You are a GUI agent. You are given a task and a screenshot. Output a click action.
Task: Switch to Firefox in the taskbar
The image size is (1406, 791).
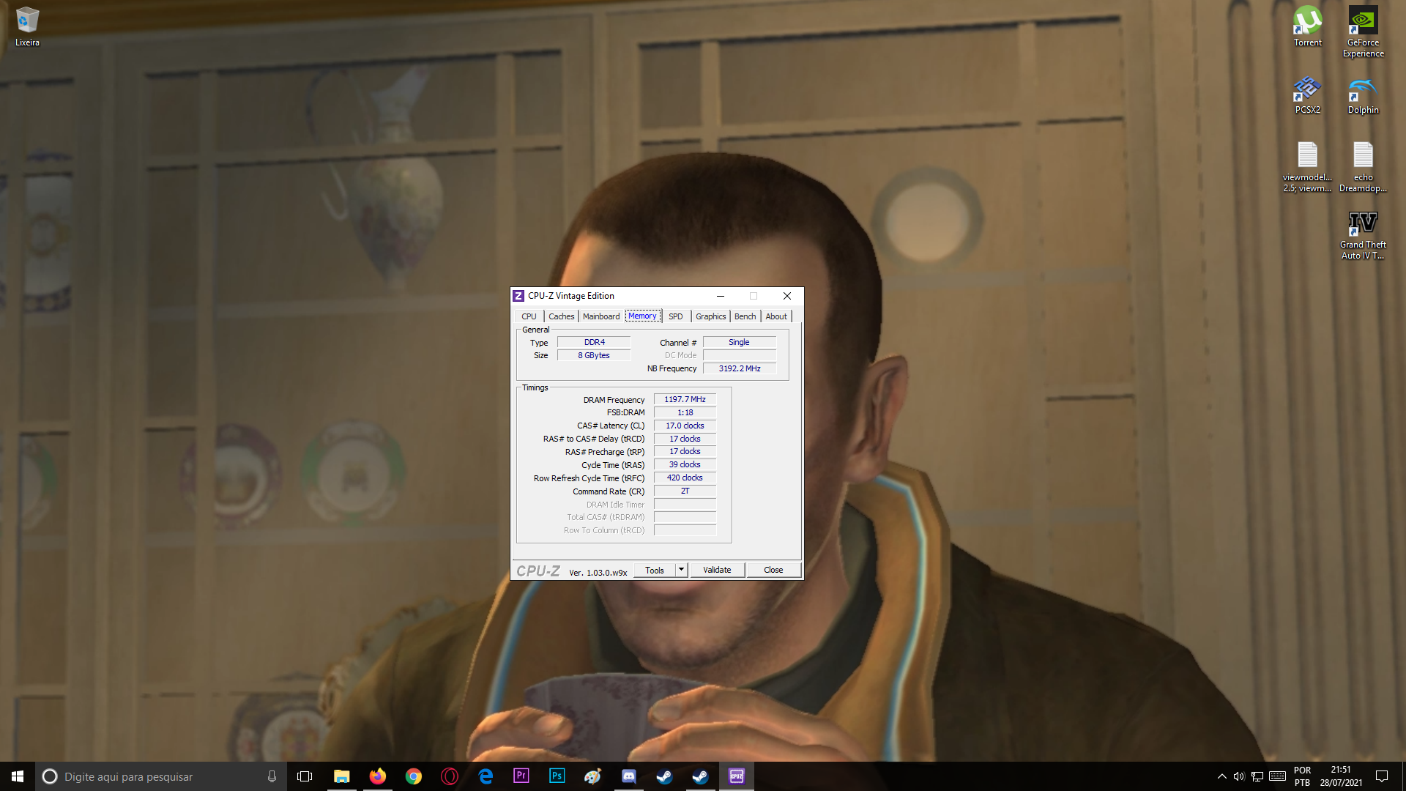coord(377,776)
